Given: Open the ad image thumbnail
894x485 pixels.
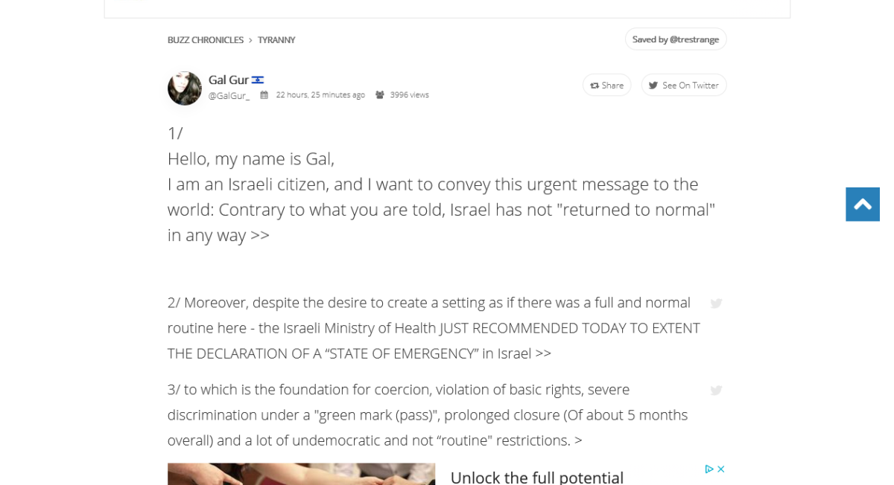Looking at the screenshot, I should coord(301,474).
